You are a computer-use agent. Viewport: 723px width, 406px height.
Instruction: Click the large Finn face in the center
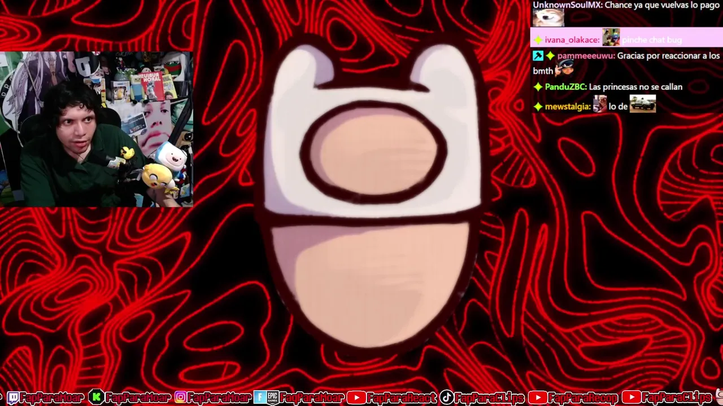click(x=373, y=195)
